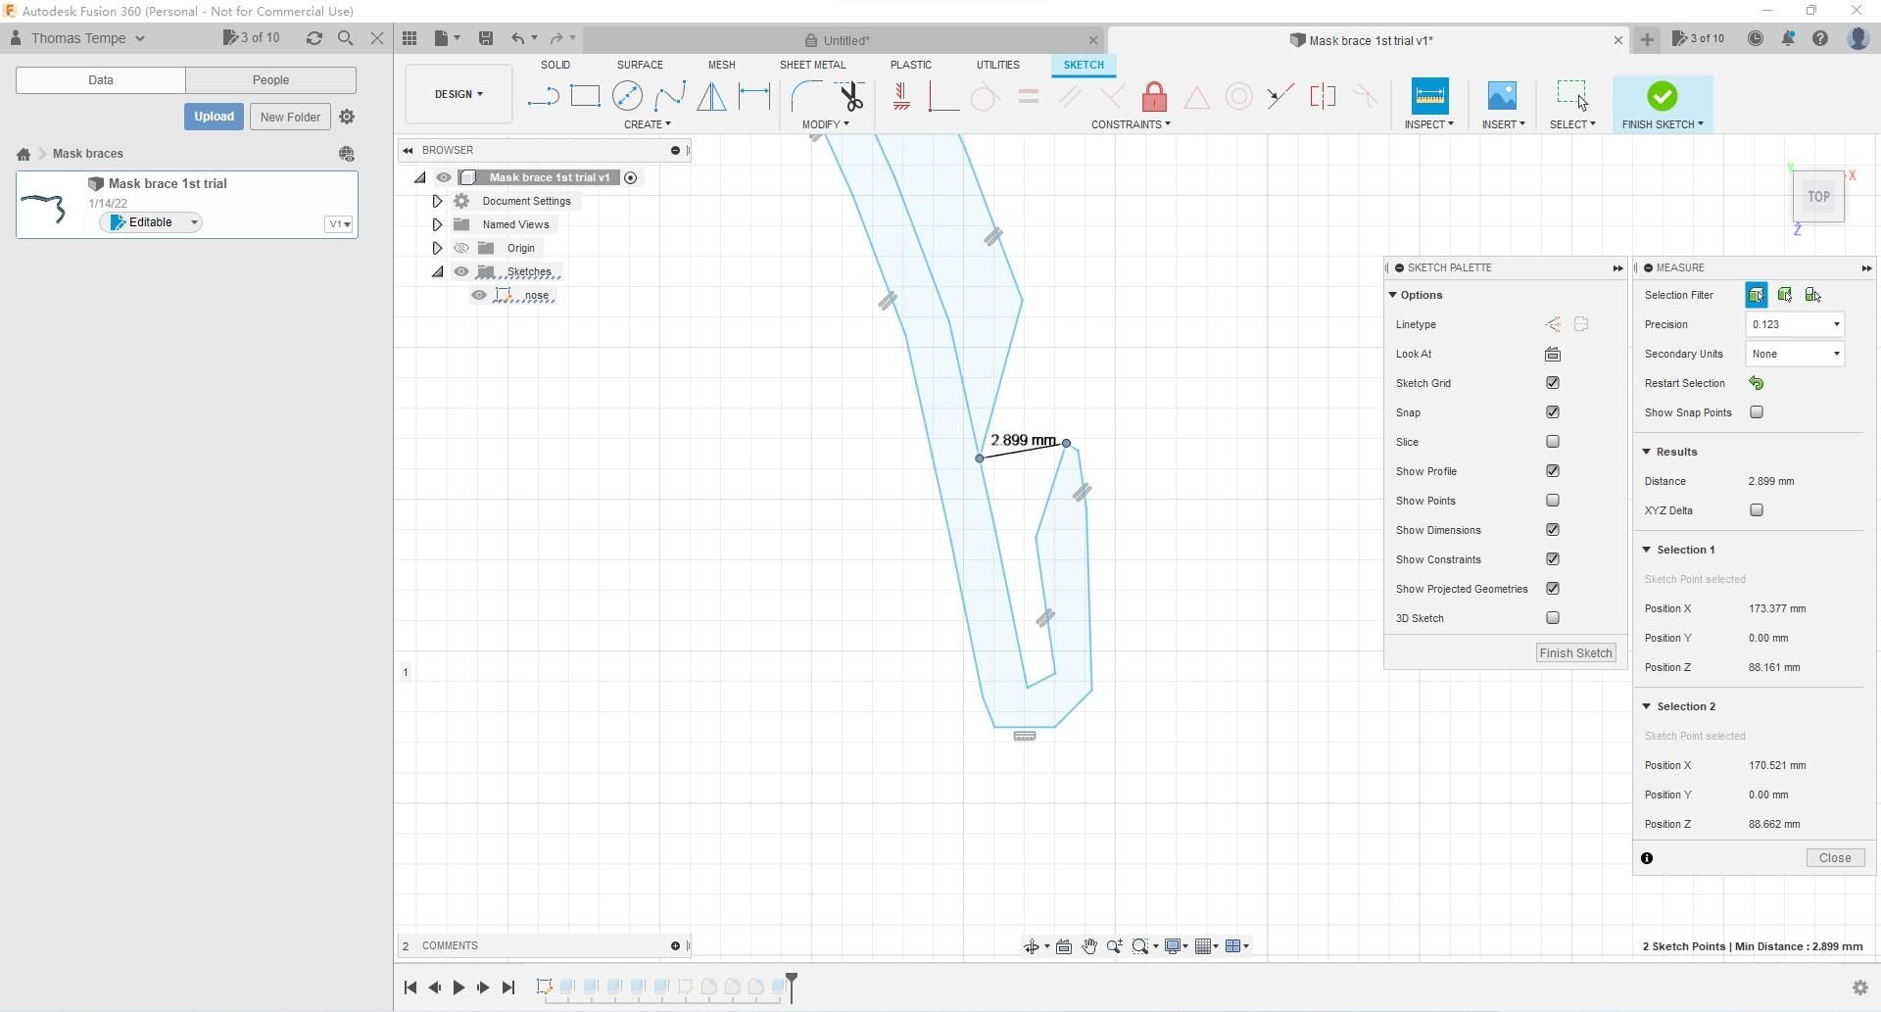Enable the Slice checkbox
The width and height of the screenshot is (1881, 1012).
pos(1553,442)
